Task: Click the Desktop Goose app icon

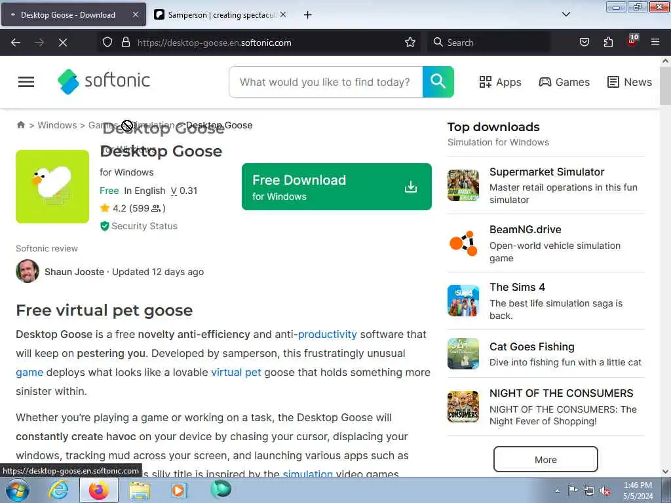Action: [x=52, y=187]
